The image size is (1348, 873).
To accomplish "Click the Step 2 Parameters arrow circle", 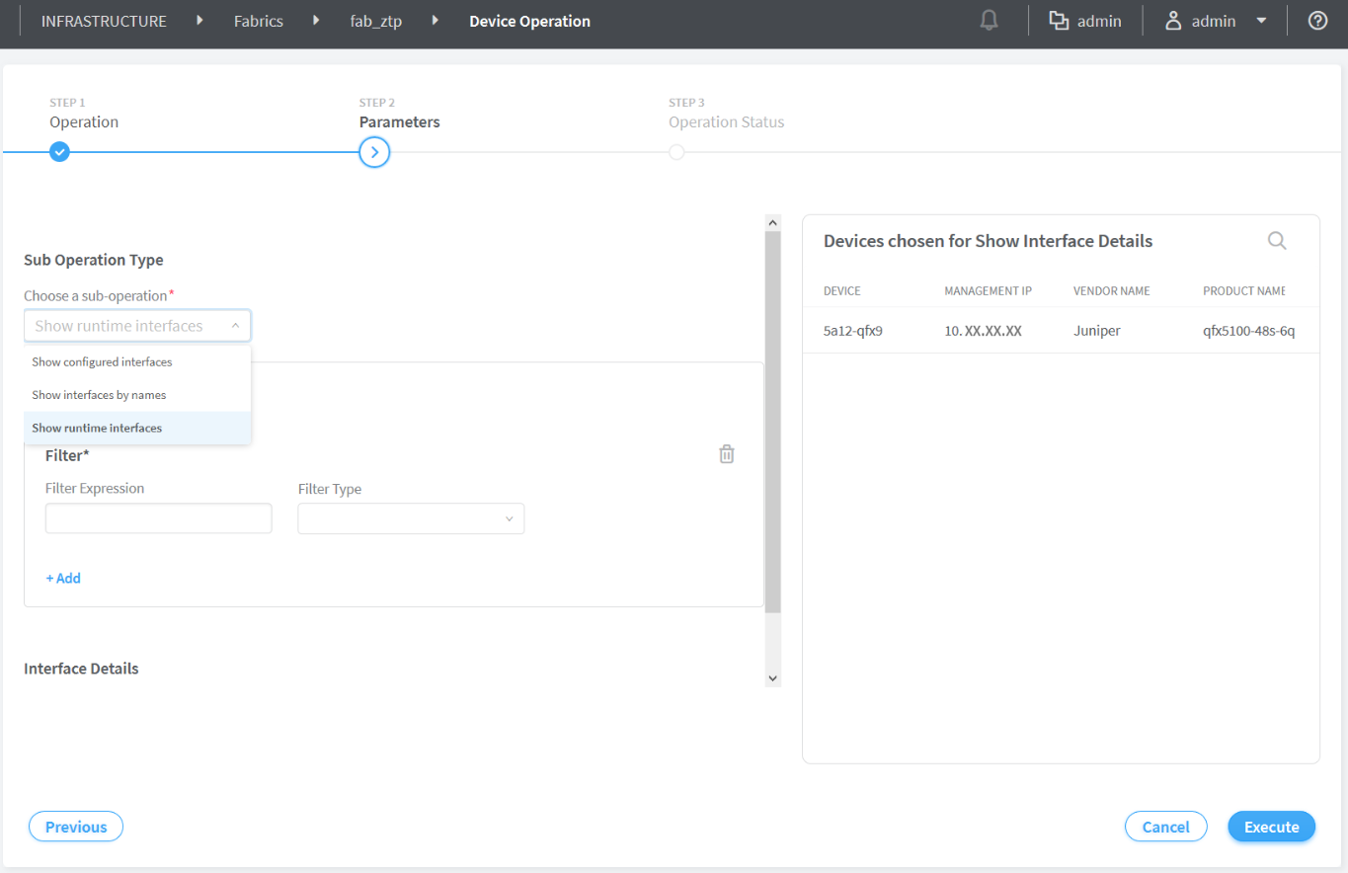I will [x=374, y=152].
